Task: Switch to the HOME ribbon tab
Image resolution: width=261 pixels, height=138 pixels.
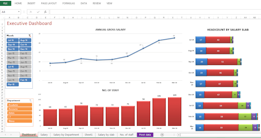Action: click(18, 3)
